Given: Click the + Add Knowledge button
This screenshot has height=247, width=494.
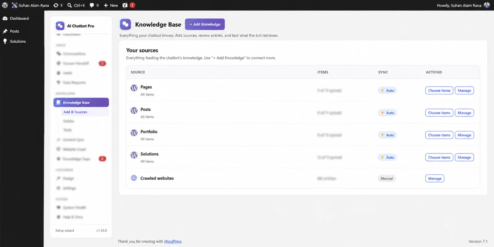Looking at the screenshot, I should point(205,24).
